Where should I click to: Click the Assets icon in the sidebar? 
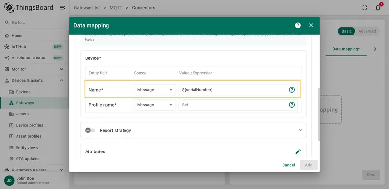[x=11, y=114]
